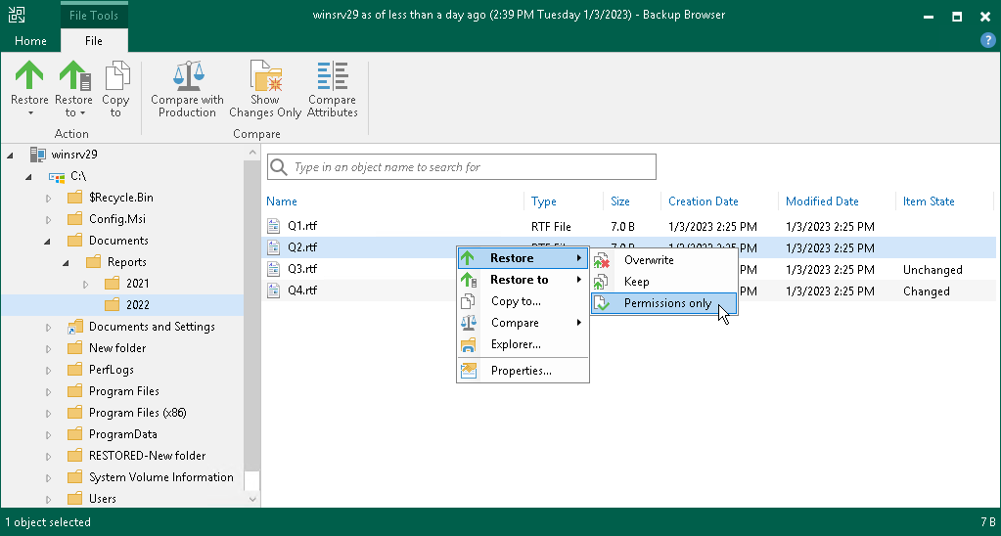This screenshot has width=1001, height=536.
Task: Collapse the Documents folder
Action: point(47,242)
